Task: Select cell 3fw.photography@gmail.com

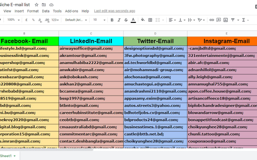Action: point(155,56)
